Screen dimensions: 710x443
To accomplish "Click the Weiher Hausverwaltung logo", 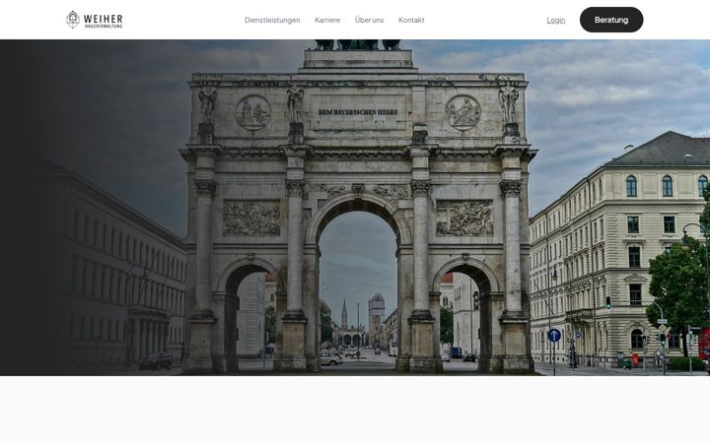I will tap(95, 20).
